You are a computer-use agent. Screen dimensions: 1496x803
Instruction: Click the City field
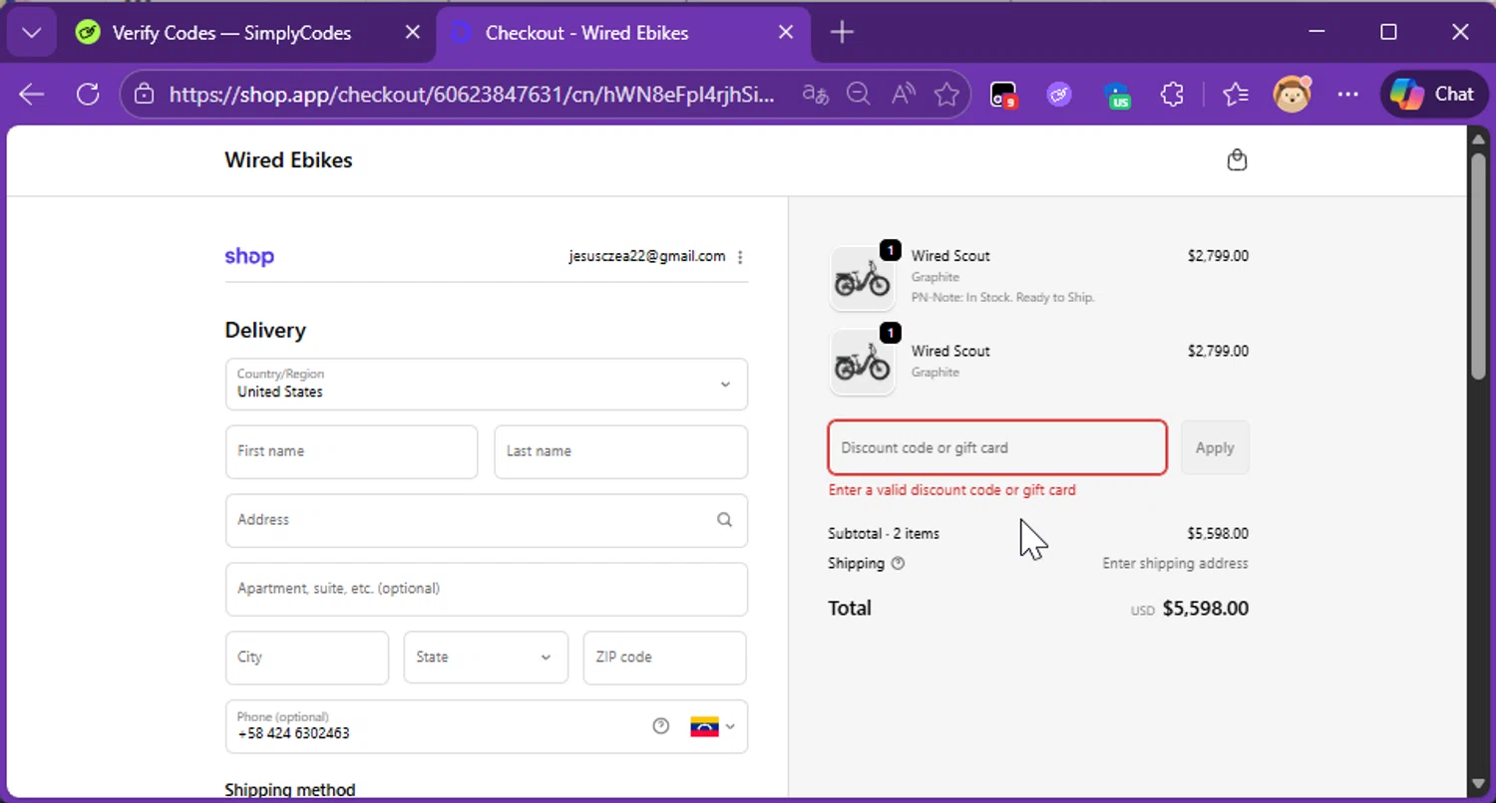click(307, 658)
